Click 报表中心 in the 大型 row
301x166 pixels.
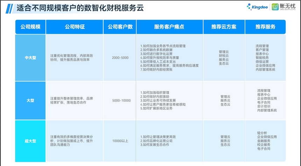264,95
